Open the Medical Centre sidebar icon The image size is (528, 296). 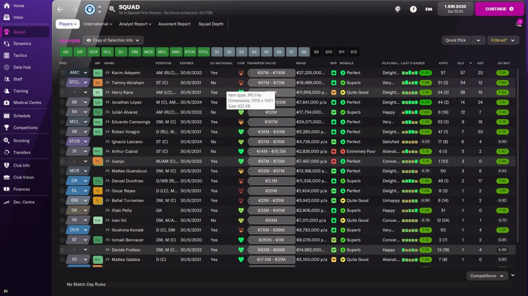pos(7,103)
